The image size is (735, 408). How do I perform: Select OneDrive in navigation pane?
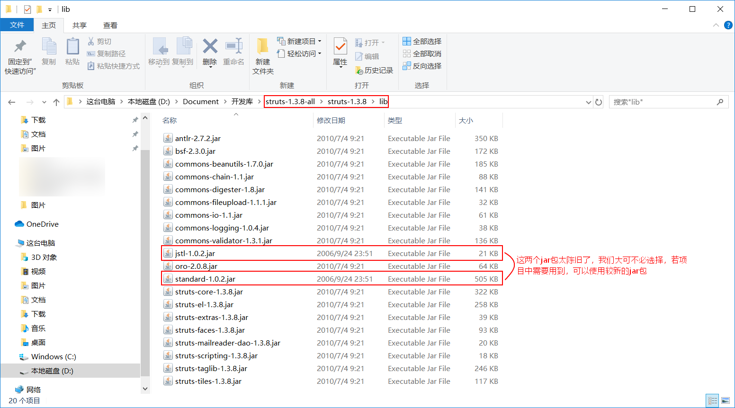pos(37,224)
